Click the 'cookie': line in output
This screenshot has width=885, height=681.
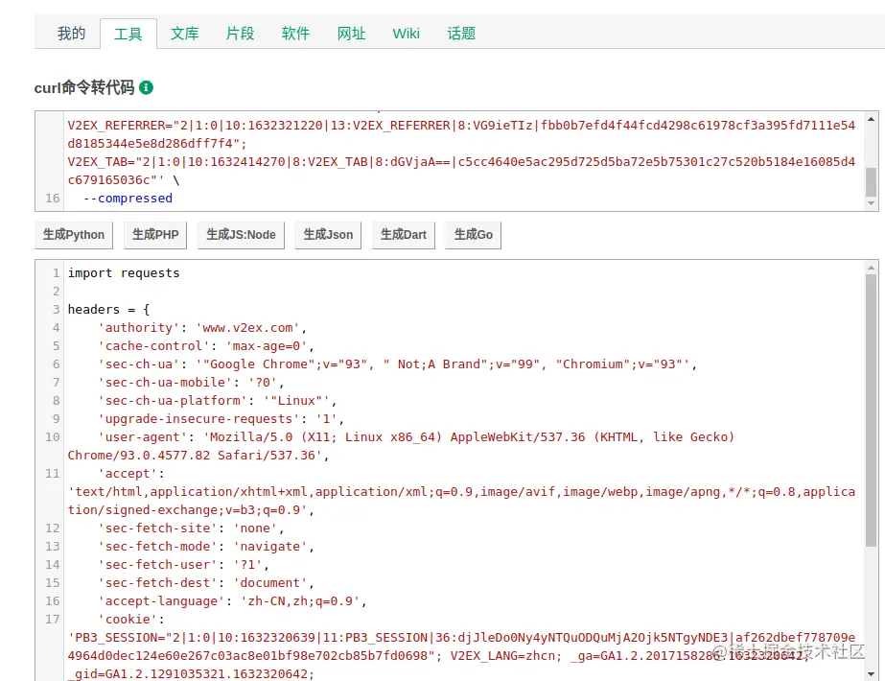coord(131,620)
